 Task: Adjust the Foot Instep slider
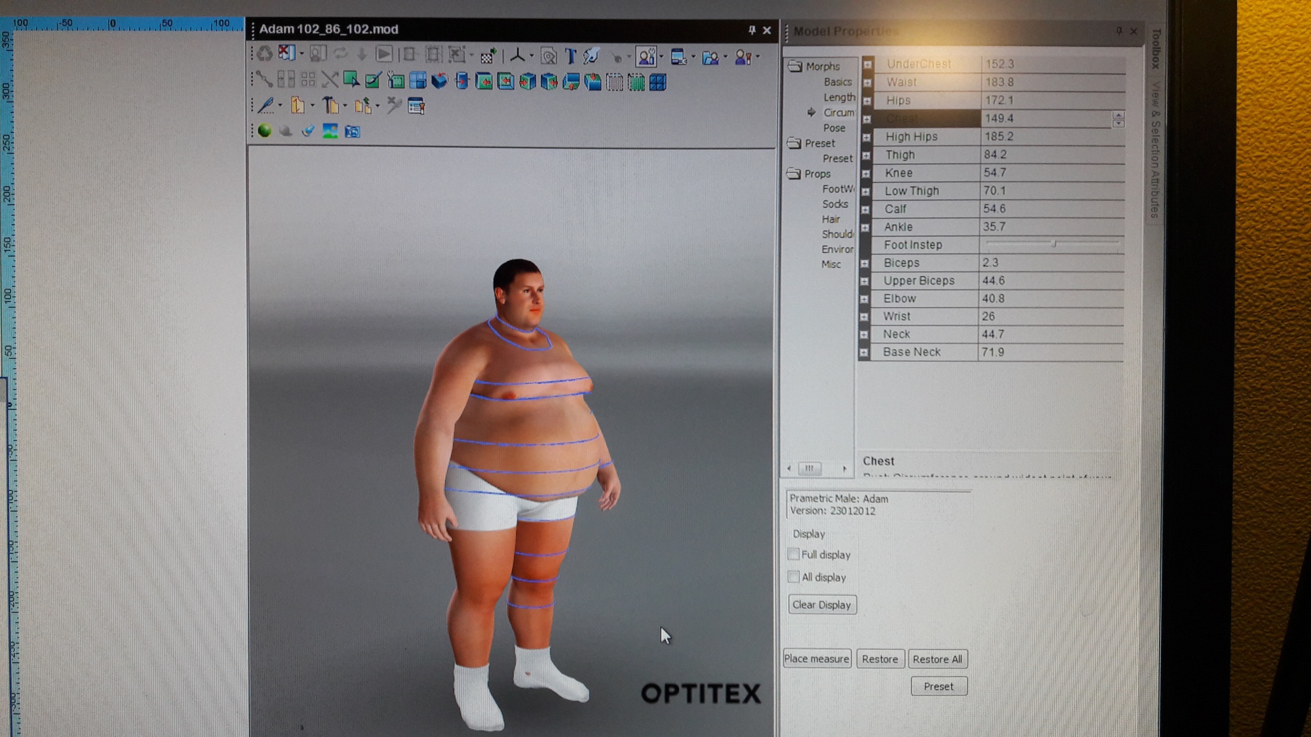[x=1053, y=244]
